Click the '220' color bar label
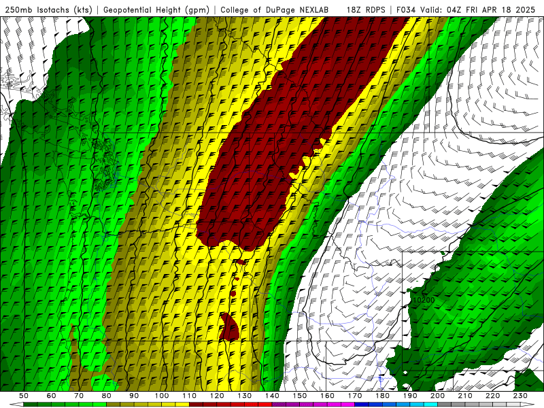The width and height of the screenshot is (544, 408). coord(492,396)
